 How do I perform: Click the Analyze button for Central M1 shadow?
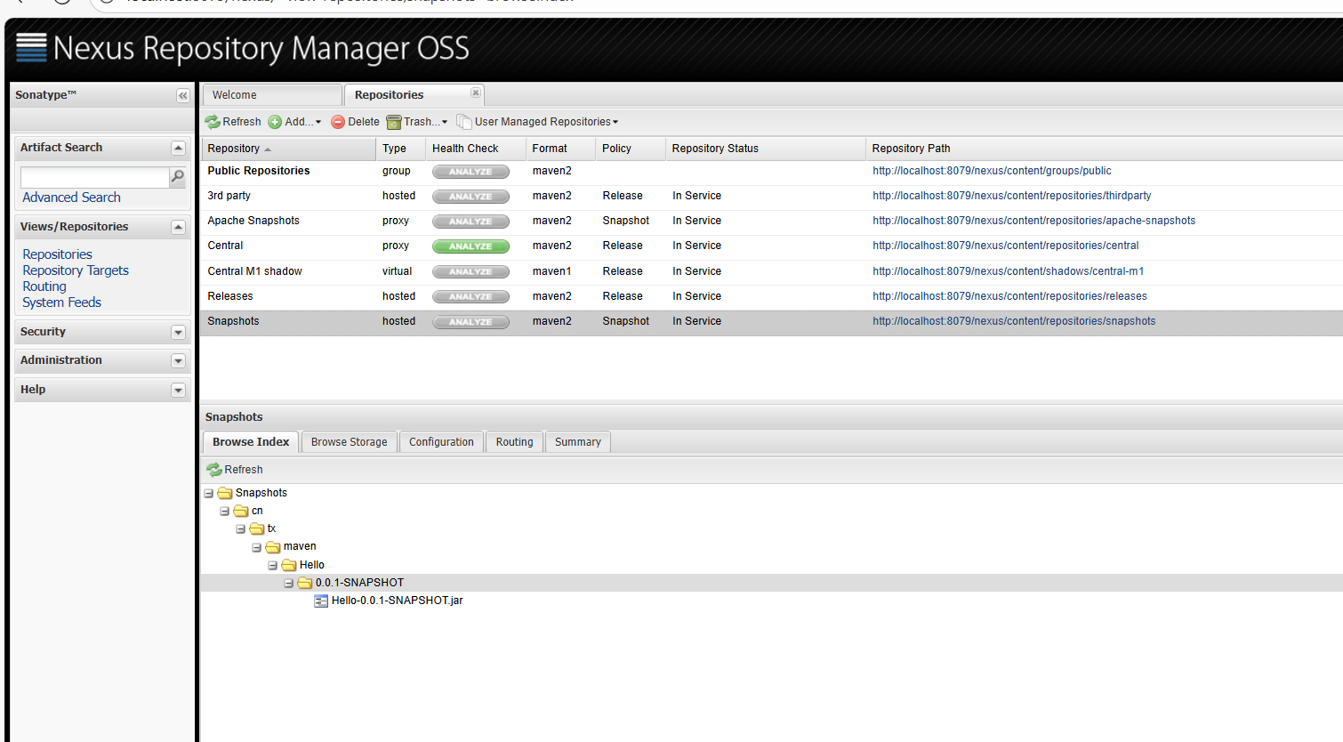tap(470, 271)
